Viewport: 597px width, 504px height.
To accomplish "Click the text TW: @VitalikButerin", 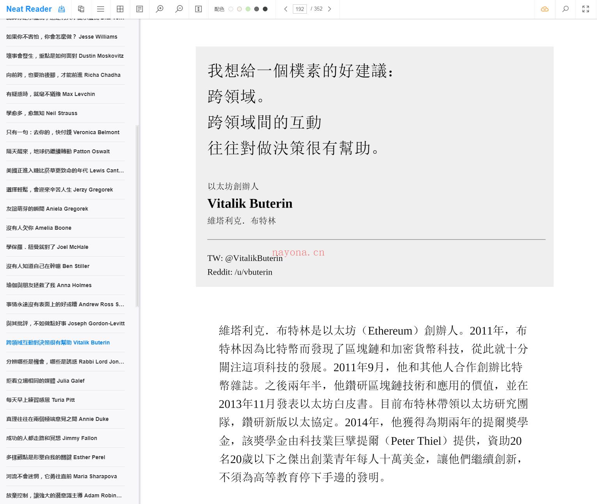I will pos(245,258).
